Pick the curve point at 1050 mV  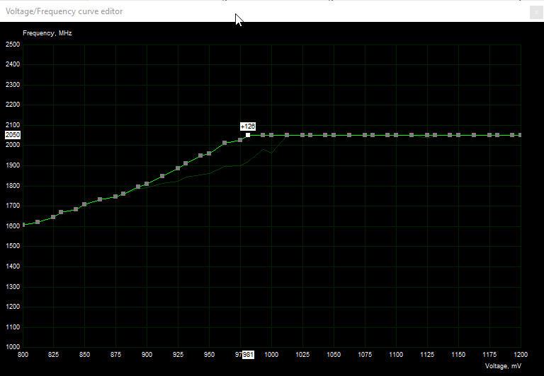pos(334,135)
